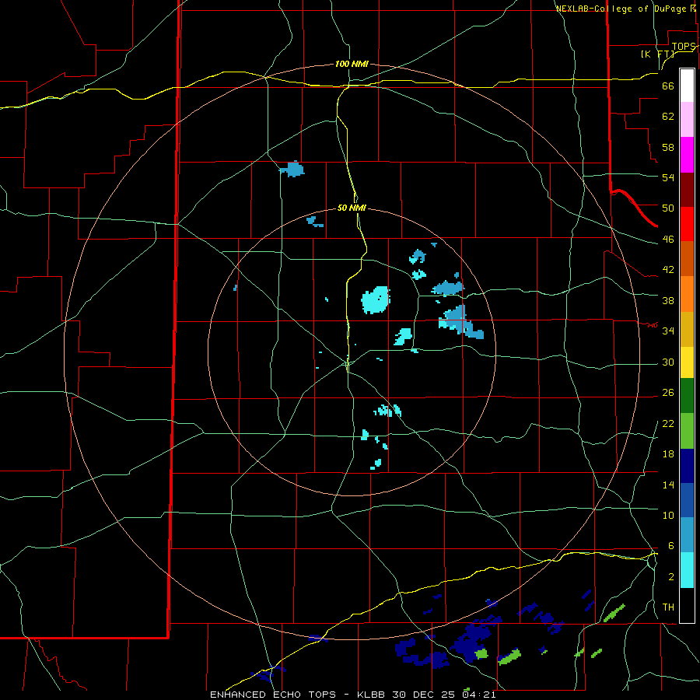Screen dimensions: 700x700
Task: Click the "6" legend value
Action: pyautogui.click(x=670, y=545)
